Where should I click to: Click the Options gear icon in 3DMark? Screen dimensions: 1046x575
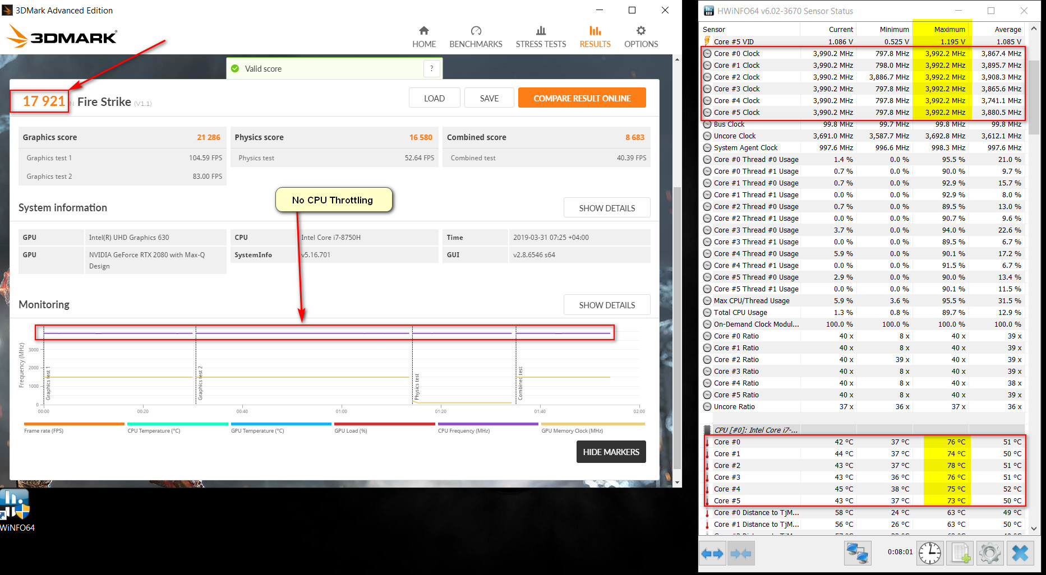click(x=641, y=30)
